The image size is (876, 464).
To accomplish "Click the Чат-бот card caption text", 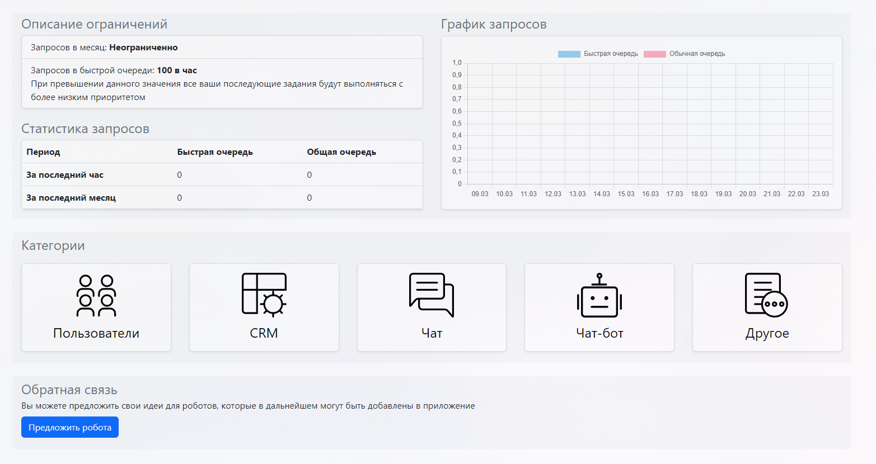I will pos(599,333).
